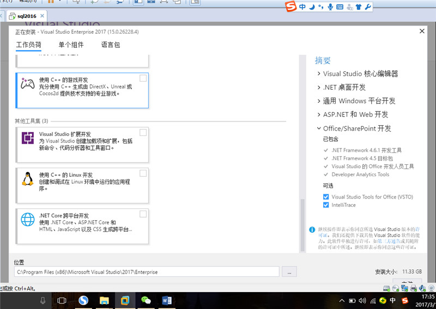The image size is (436, 309).
Task: Click the VMware CD/DVD drive status icon
Action: [x=396, y=288]
